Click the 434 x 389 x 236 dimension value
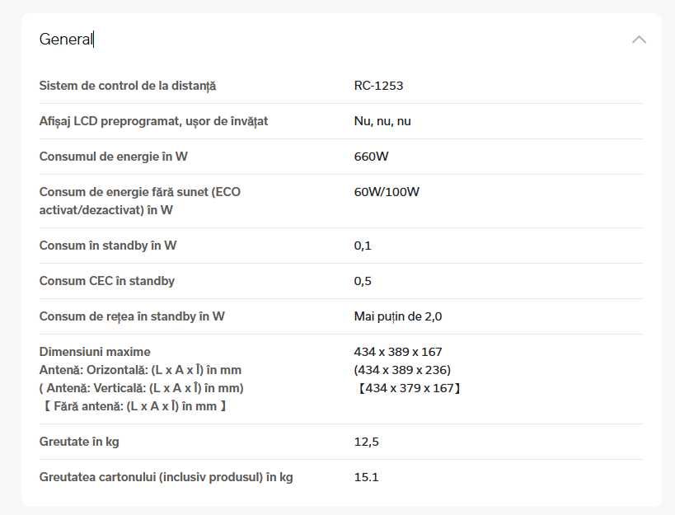This screenshot has width=675, height=515. coord(402,369)
